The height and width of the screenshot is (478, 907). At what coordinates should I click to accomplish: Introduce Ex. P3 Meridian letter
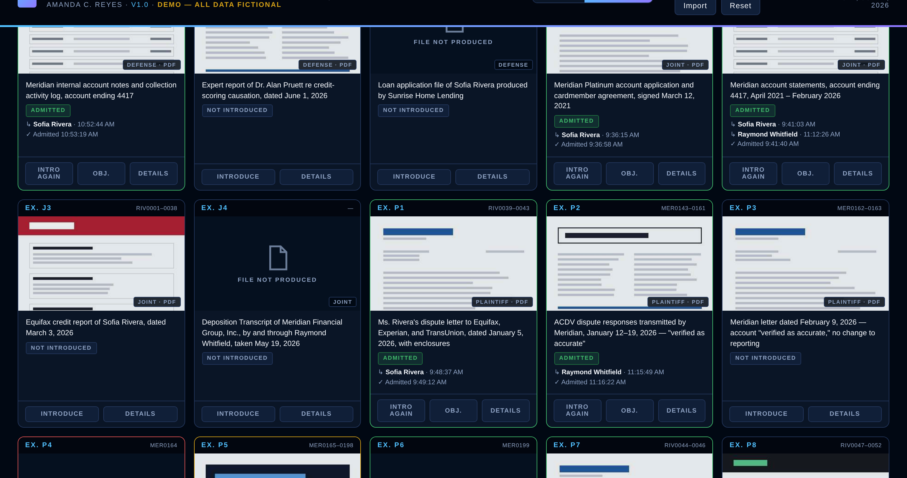click(766, 414)
